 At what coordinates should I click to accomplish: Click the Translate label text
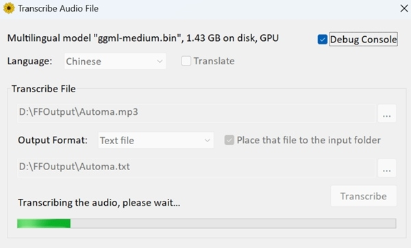point(214,61)
